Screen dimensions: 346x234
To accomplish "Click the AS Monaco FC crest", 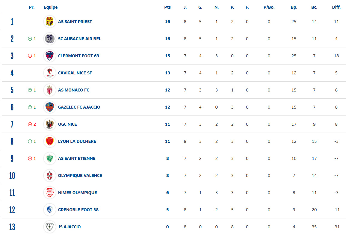I will tap(49, 90).
